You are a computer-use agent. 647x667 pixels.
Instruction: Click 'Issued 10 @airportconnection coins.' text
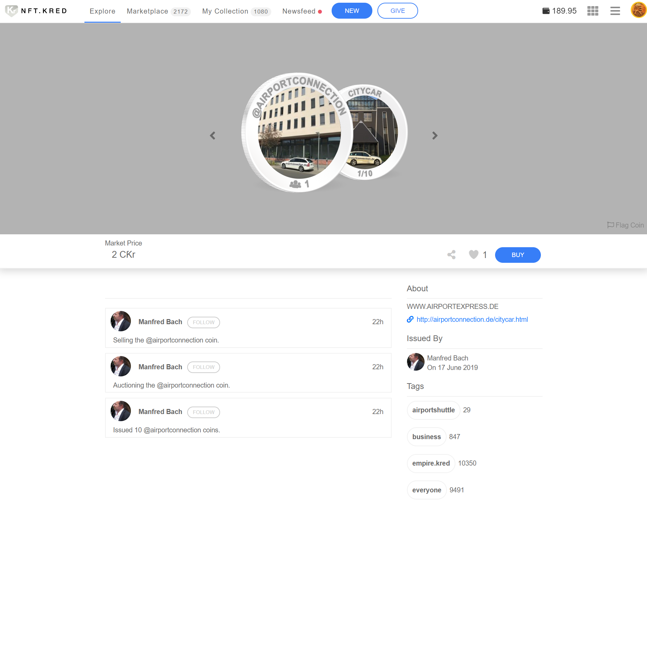point(166,430)
